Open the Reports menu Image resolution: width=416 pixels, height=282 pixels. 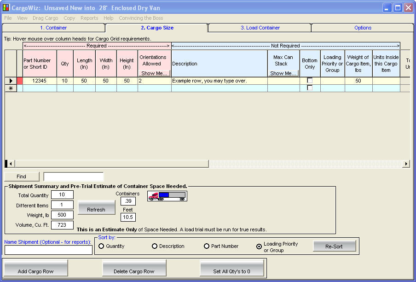point(89,18)
